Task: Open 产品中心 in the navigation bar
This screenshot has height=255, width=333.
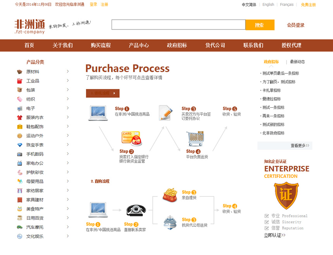Action: pyautogui.click(x=139, y=45)
